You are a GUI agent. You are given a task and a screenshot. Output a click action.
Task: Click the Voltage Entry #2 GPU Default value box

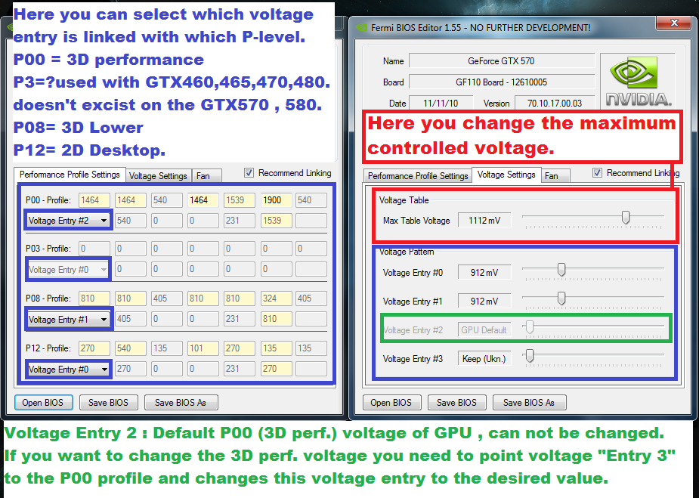[484, 330]
